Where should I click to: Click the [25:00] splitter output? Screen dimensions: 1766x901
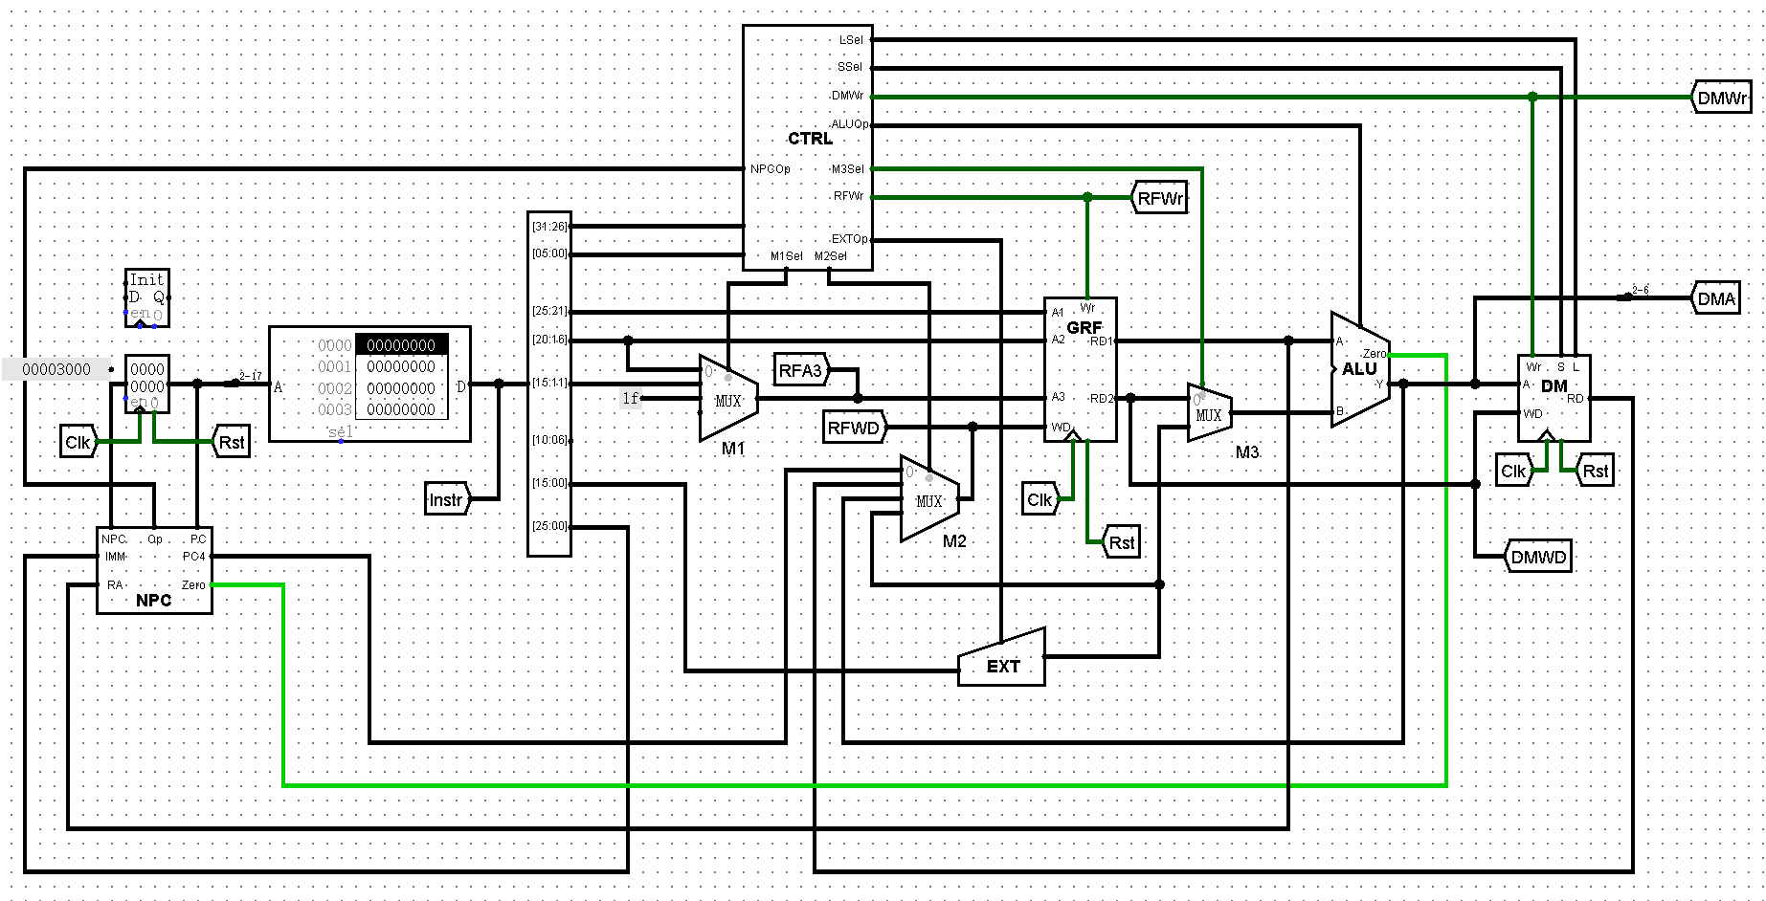[x=550, y=526]
